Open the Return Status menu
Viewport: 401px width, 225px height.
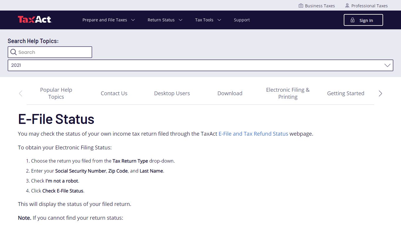tap(161, 20)
